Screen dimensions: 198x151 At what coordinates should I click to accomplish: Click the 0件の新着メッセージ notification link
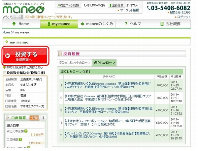click(x=51, y=17)
